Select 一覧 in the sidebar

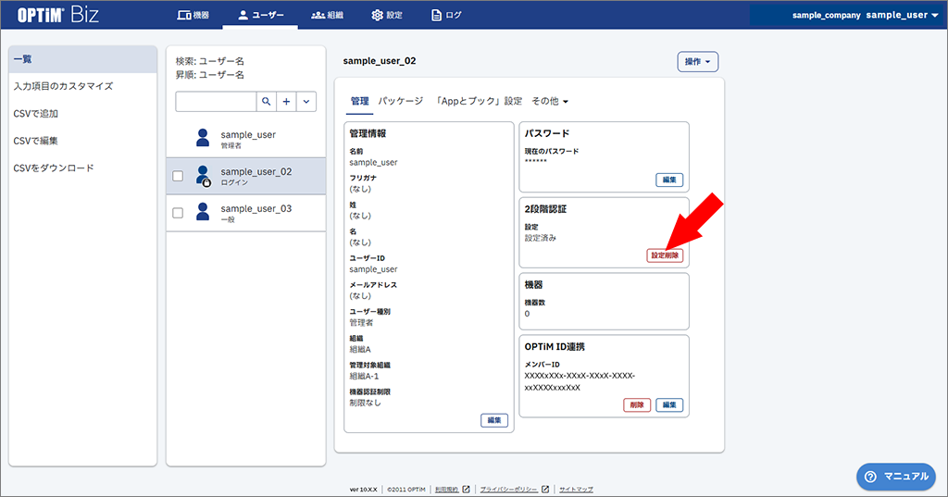click(82, 59)
